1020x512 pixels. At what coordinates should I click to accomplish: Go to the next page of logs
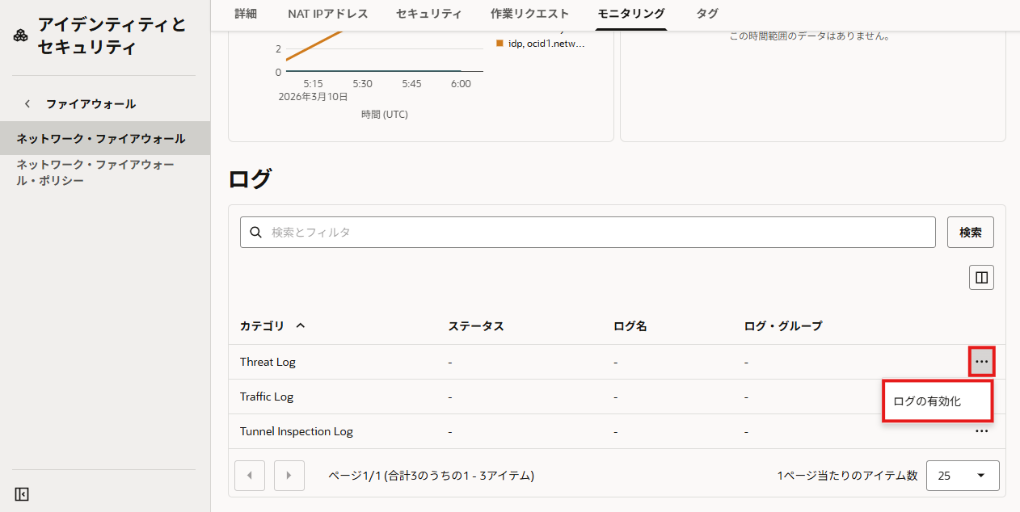[289, 475]
